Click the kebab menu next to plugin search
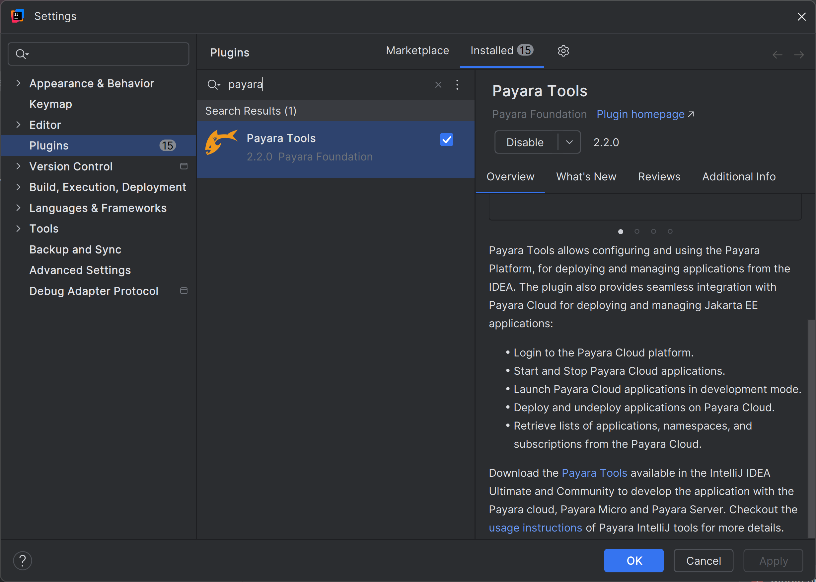This screenshot has width=816, height=582. (457, 85)
